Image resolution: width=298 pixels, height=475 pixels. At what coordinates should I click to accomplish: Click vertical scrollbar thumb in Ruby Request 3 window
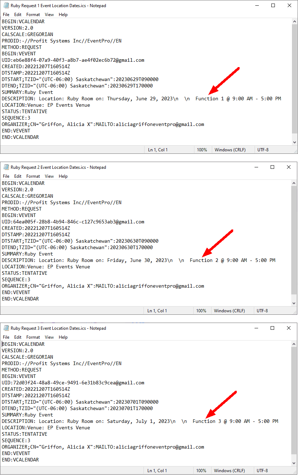pos(294,400)
